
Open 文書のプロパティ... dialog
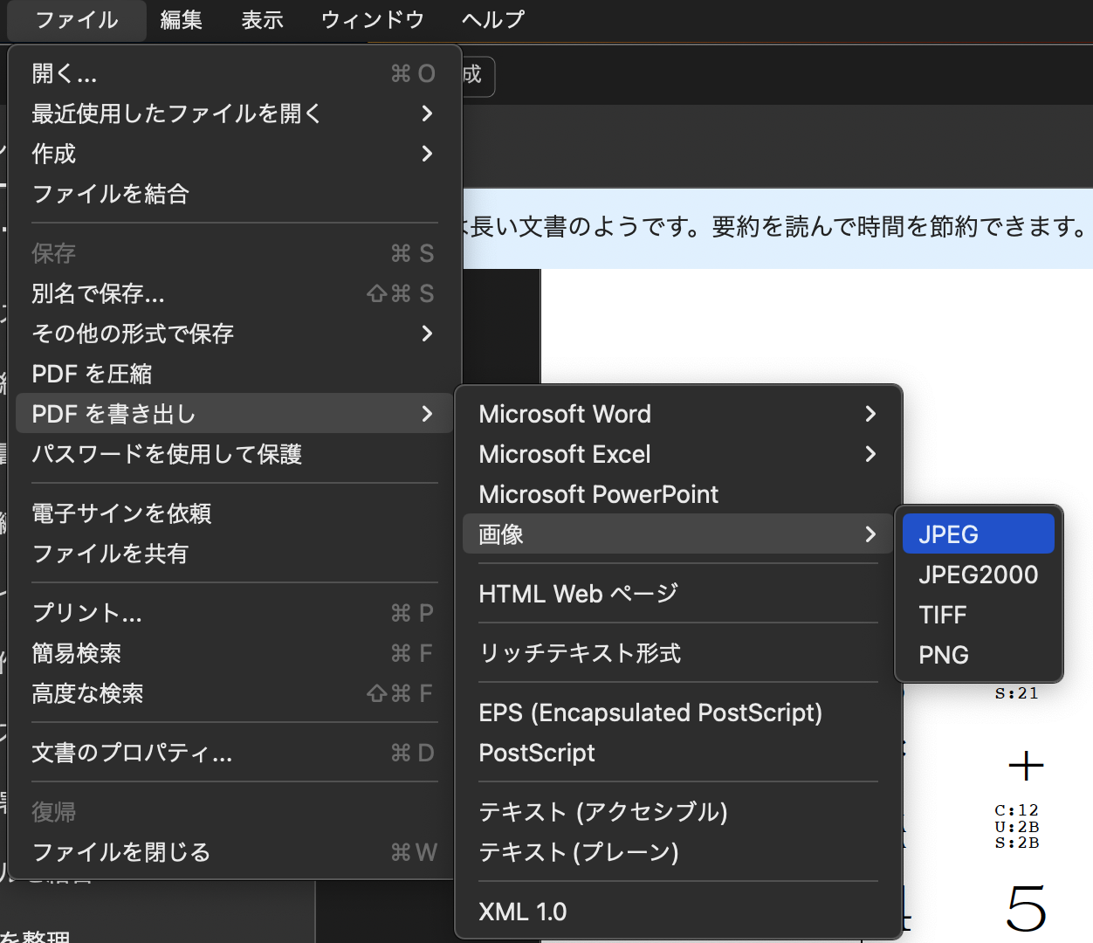(234, 753)
